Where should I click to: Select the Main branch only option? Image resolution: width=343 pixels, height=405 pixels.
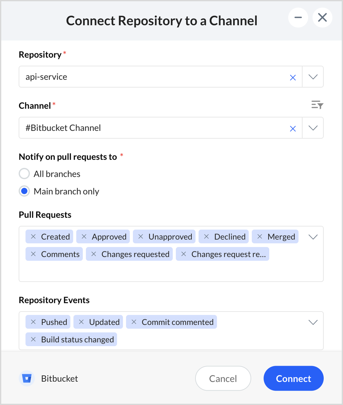coord(24,191)
